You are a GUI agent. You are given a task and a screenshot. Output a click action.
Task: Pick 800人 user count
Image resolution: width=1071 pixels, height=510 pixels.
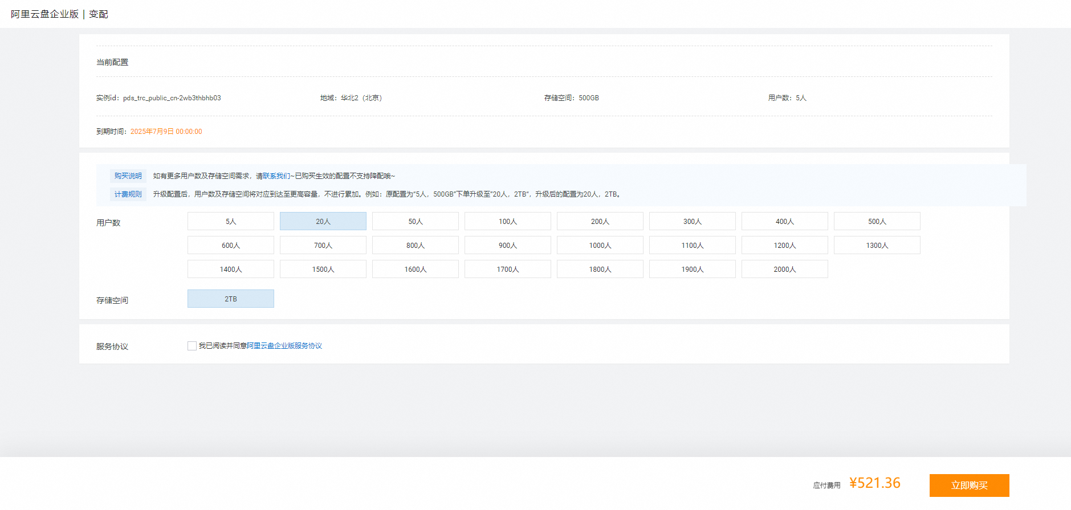coord(416,245)
